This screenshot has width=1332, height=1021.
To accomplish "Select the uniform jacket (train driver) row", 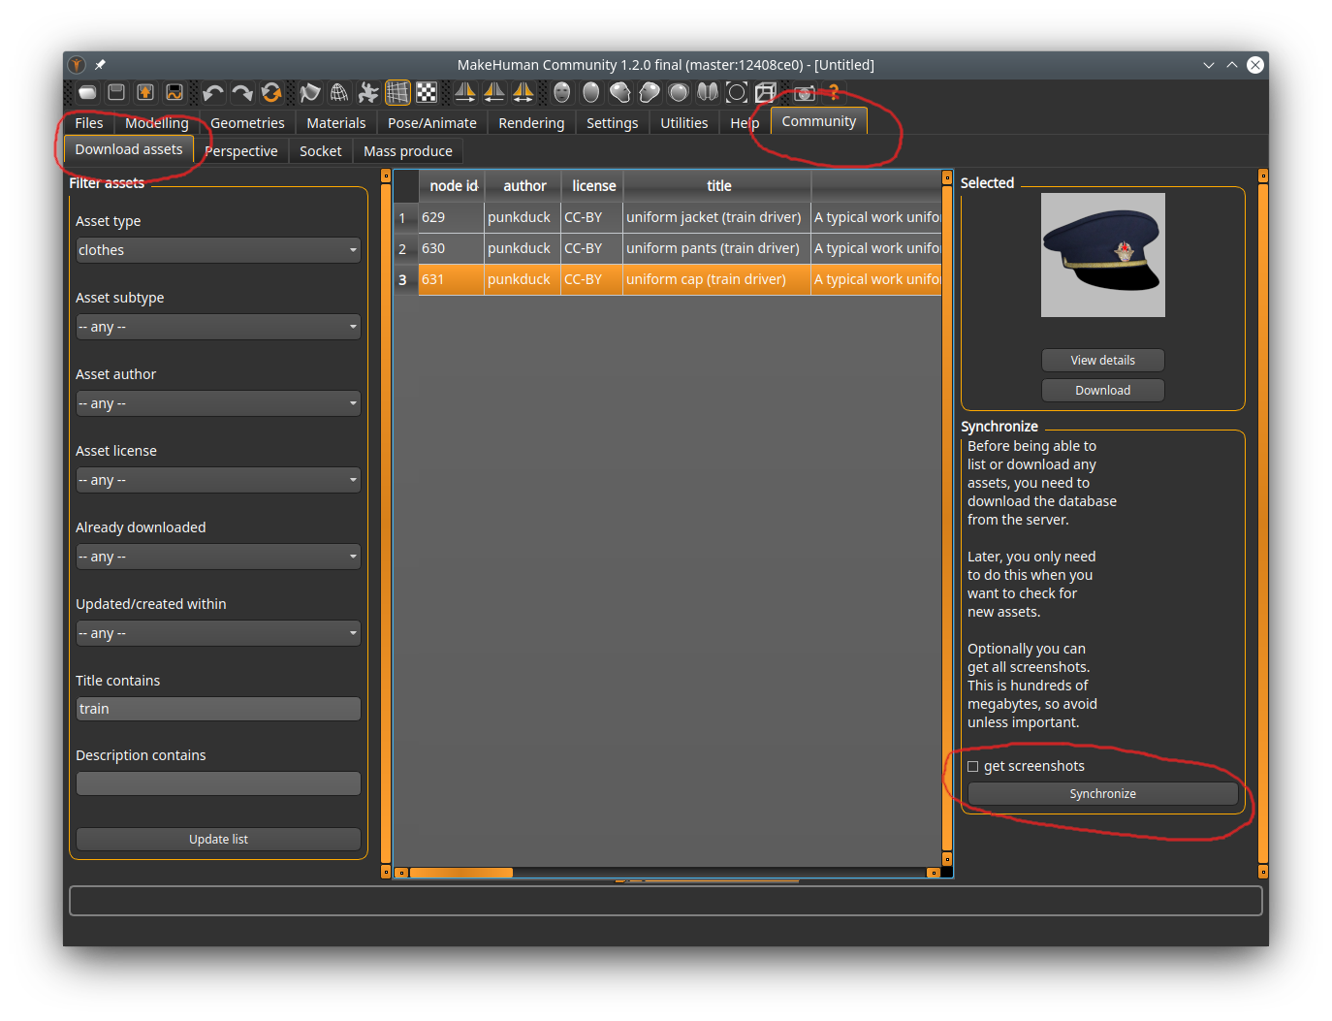I will pyautogui.click(x=714, y=217).
